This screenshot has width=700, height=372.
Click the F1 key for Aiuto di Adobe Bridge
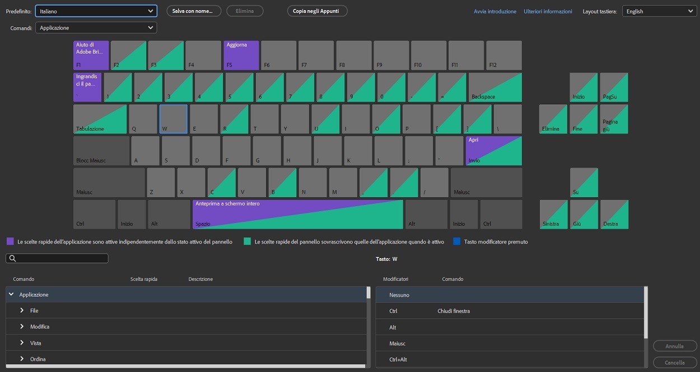point(90,55)
